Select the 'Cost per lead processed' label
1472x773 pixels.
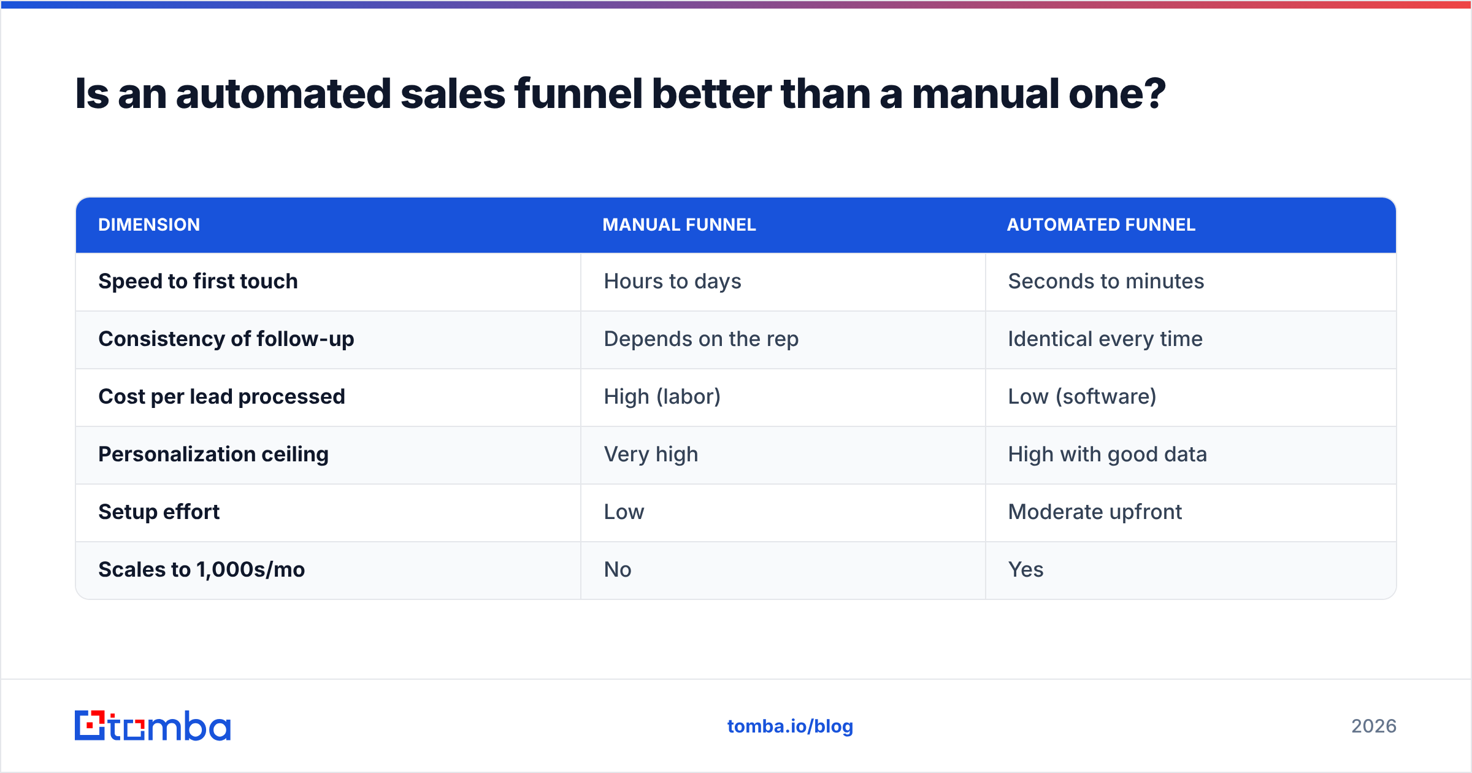click(x=221, y=396)
